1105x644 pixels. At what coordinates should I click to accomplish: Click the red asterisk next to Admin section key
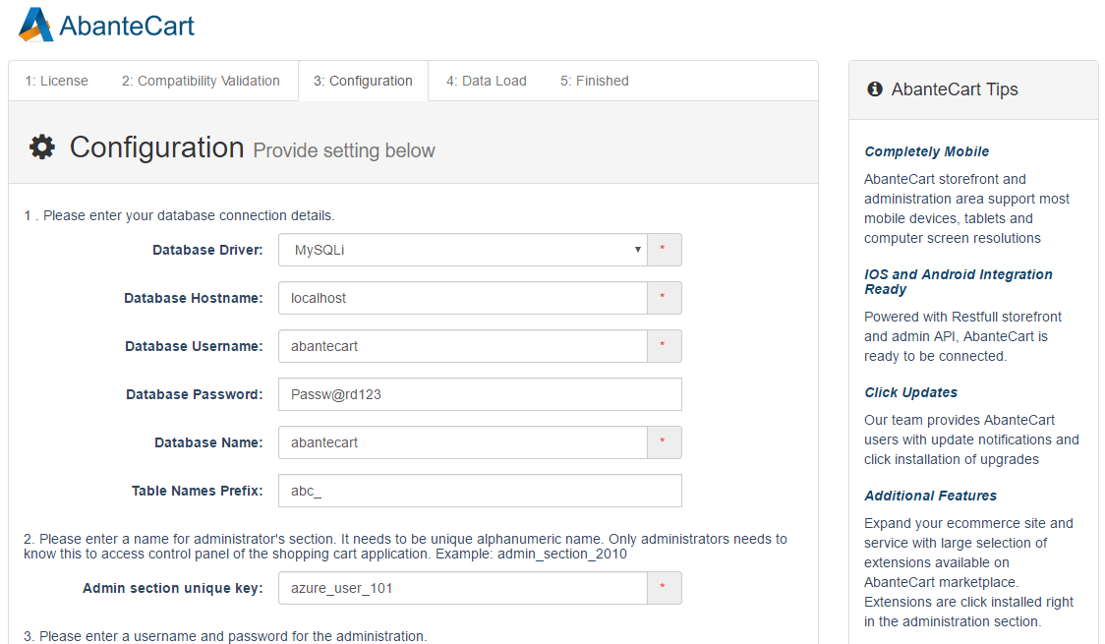pos(664,587)
